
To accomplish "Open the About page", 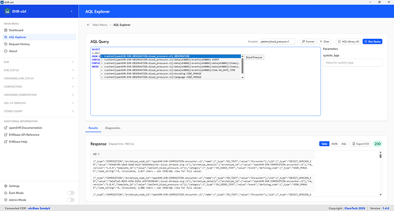I will [x=39, y=51].
